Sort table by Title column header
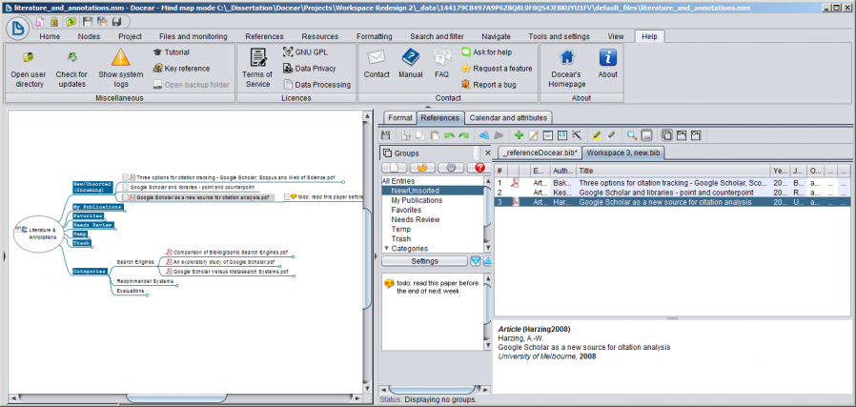This screenshot has height=407, width=856. point(673,171)
